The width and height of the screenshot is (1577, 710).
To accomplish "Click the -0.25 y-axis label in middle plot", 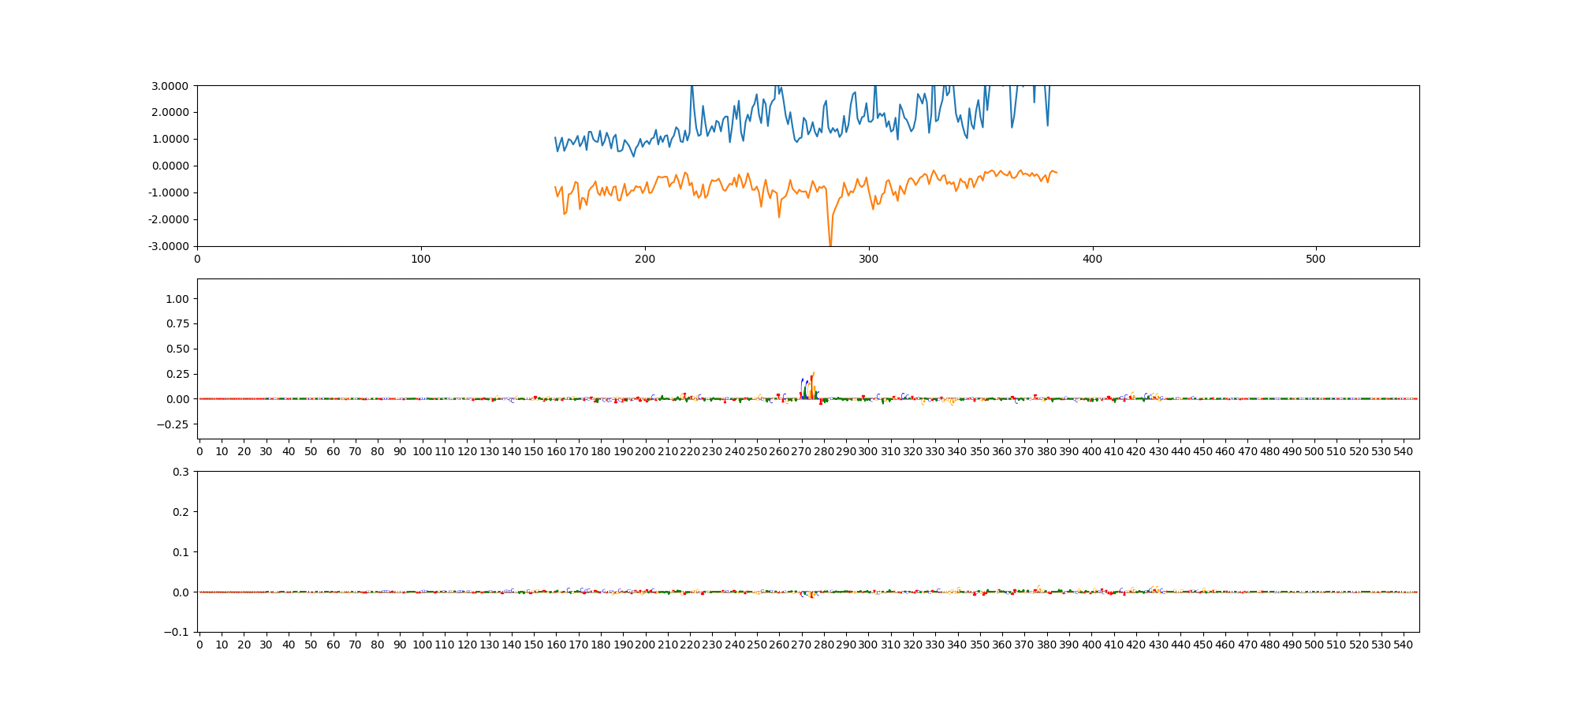I will coord(174,424).
